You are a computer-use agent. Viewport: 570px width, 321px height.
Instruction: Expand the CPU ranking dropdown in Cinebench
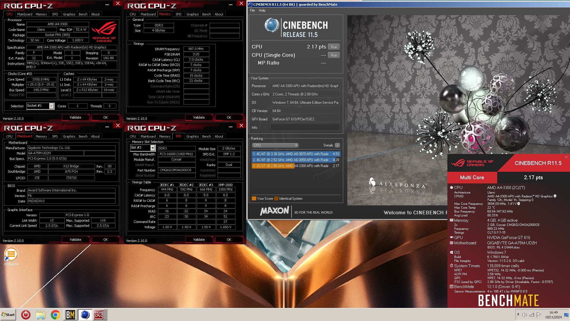(275, 145)
